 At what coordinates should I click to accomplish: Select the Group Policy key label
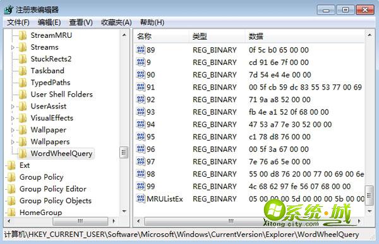click(41, 177)
